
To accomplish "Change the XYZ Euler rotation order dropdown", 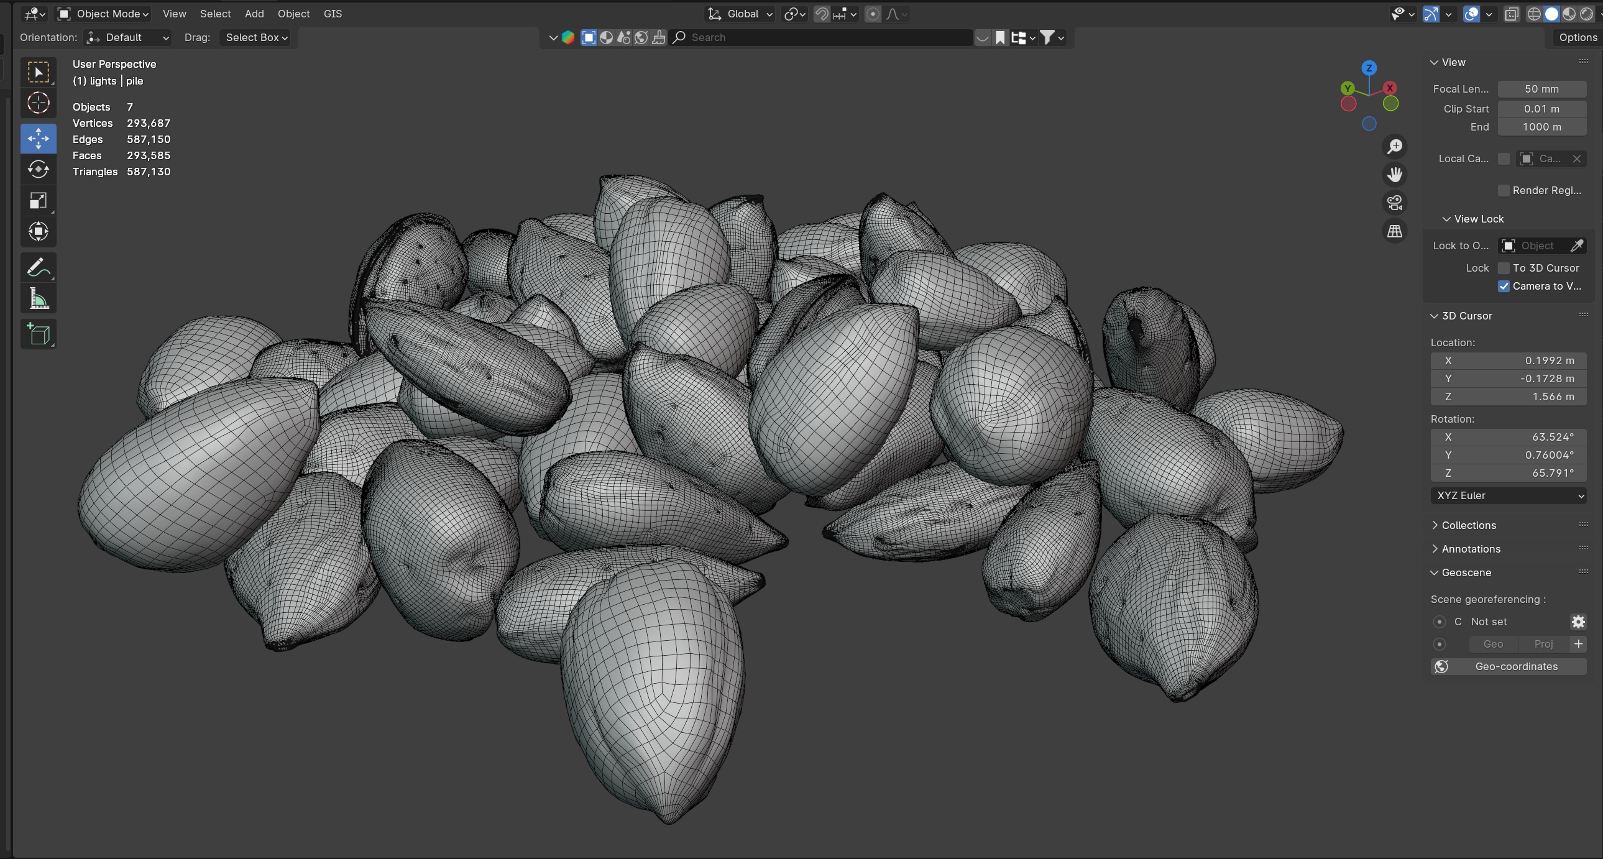I will [1509, 495].
